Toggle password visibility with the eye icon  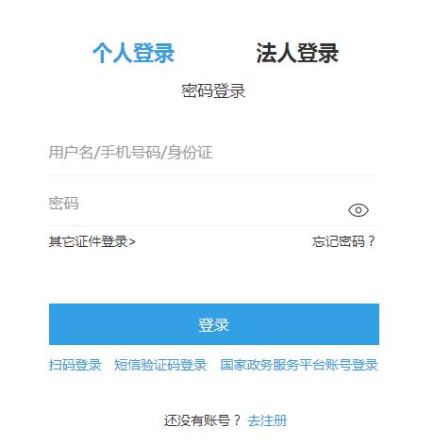(359, 210)
